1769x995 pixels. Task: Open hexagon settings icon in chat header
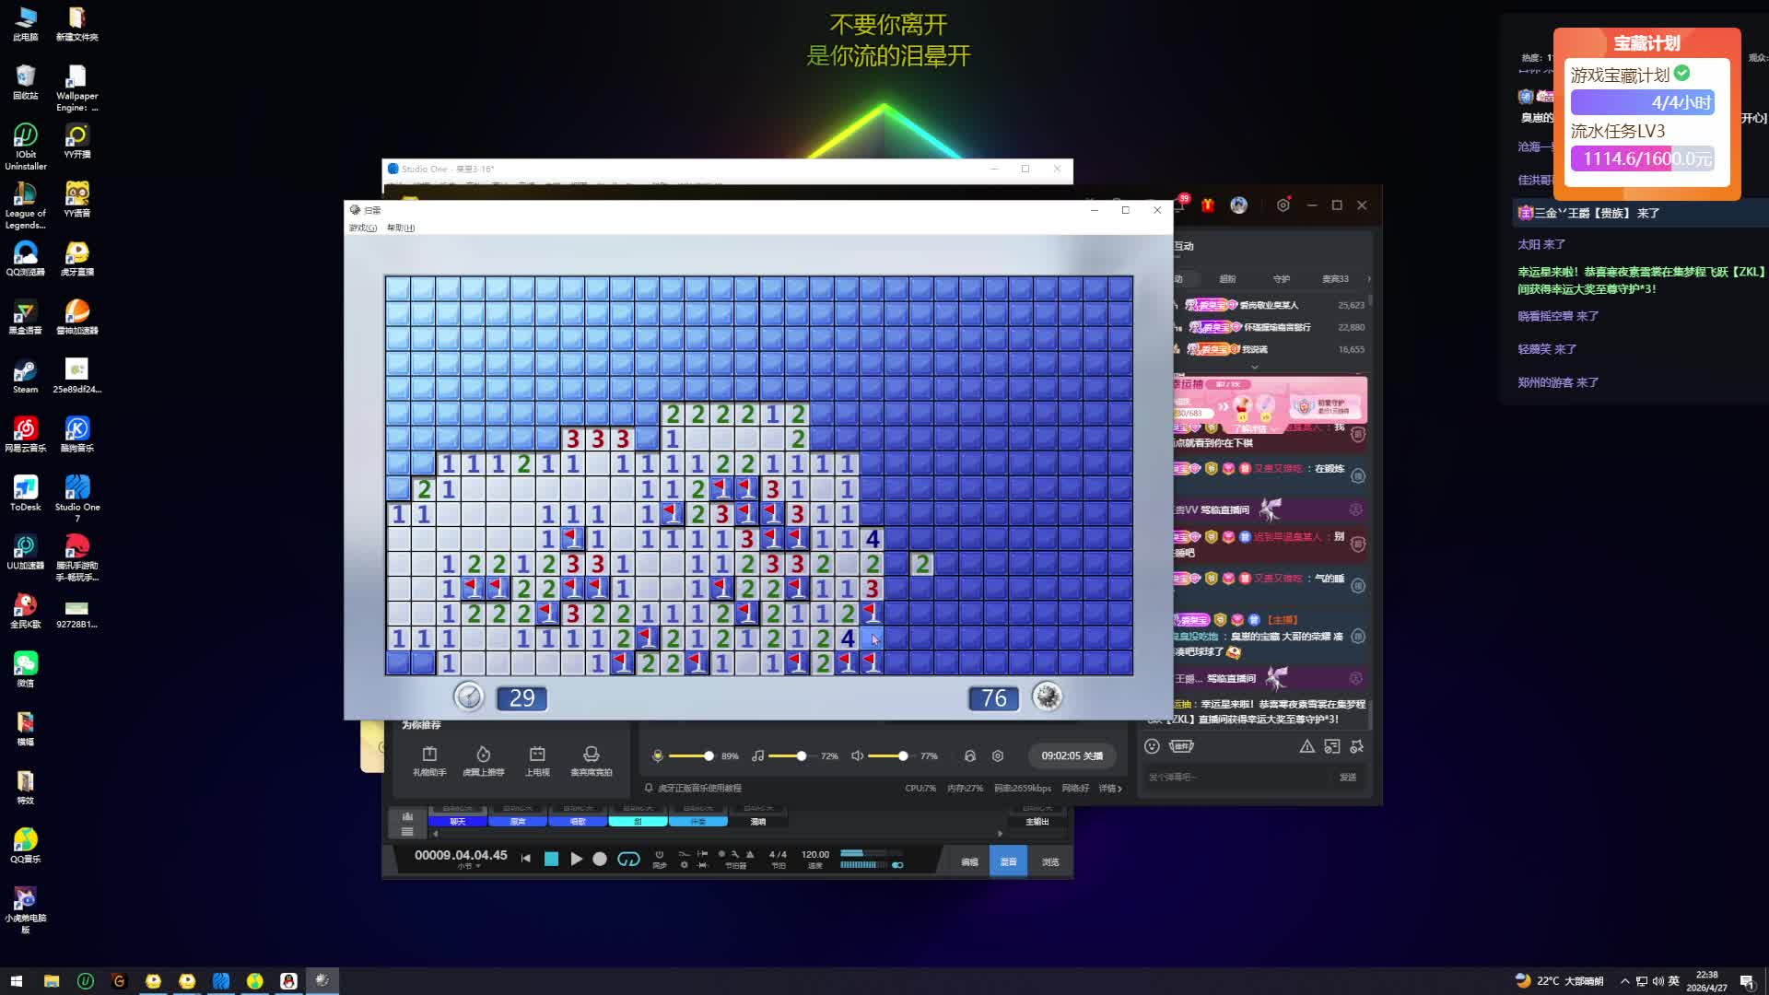tap(1283, 205)
